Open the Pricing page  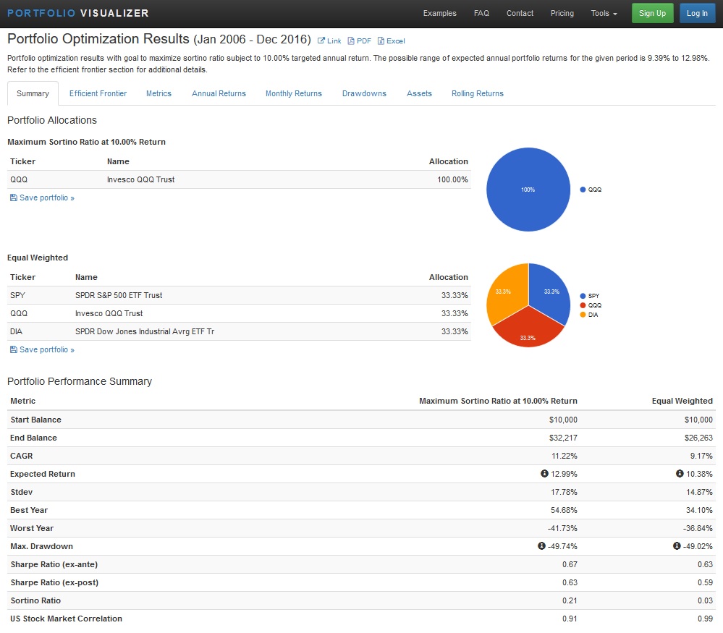tap(562, 13)
